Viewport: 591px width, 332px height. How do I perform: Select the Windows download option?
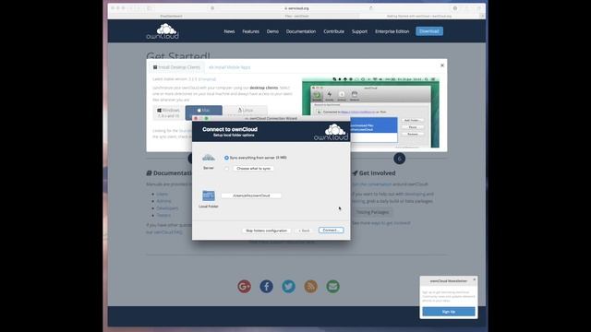[168, 113]
